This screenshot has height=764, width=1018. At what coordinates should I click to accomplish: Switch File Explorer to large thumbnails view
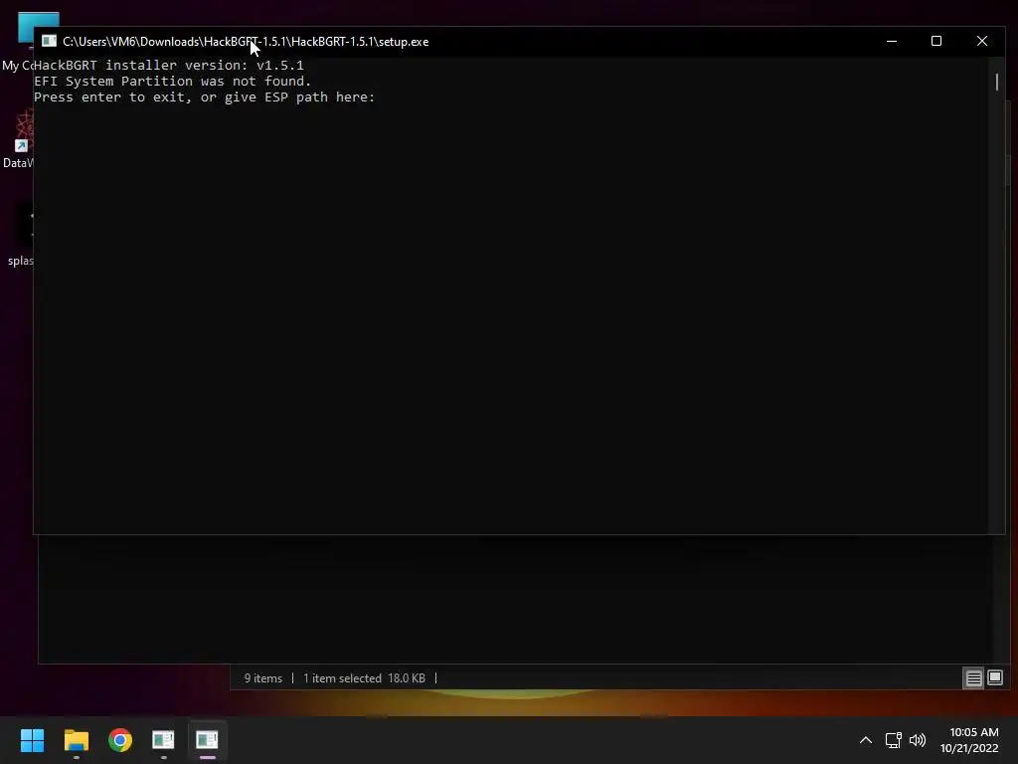[x=994, y=678]
